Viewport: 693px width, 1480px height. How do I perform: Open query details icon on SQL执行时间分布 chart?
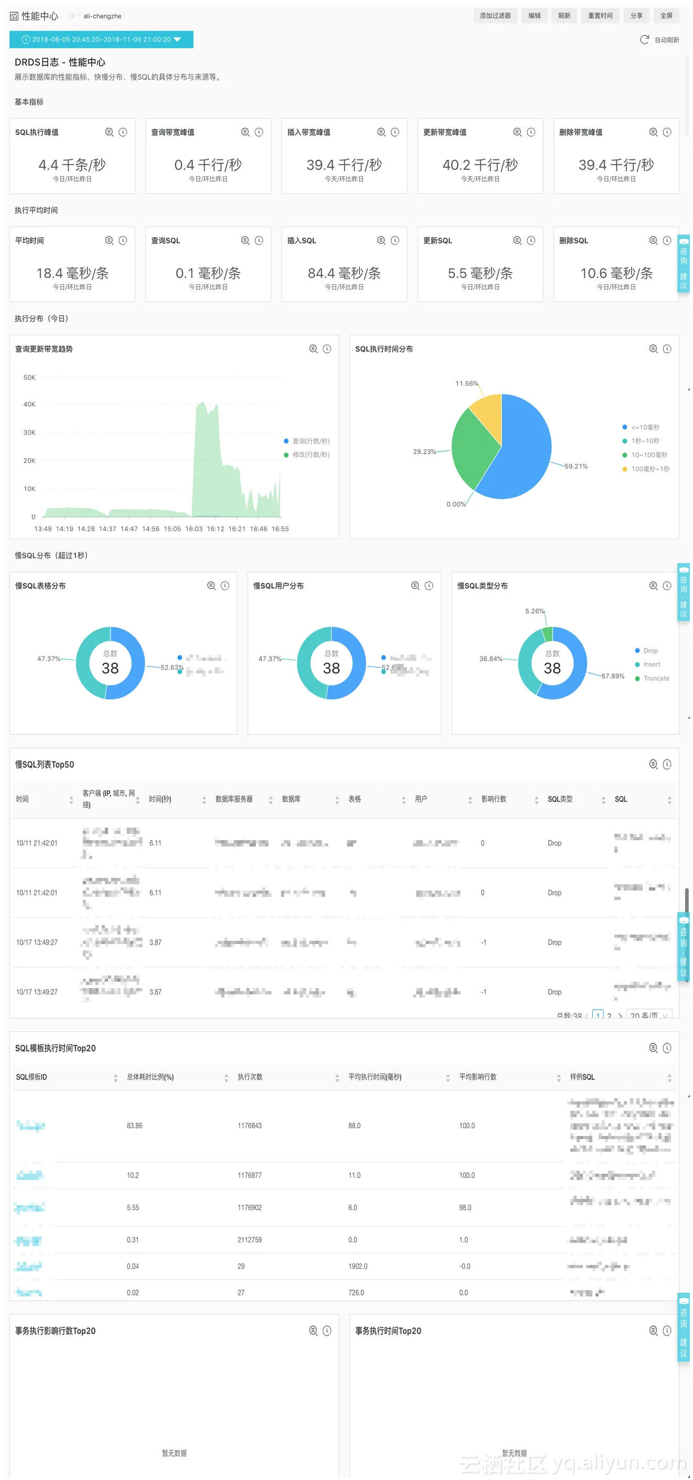click(x=653, y=349)
